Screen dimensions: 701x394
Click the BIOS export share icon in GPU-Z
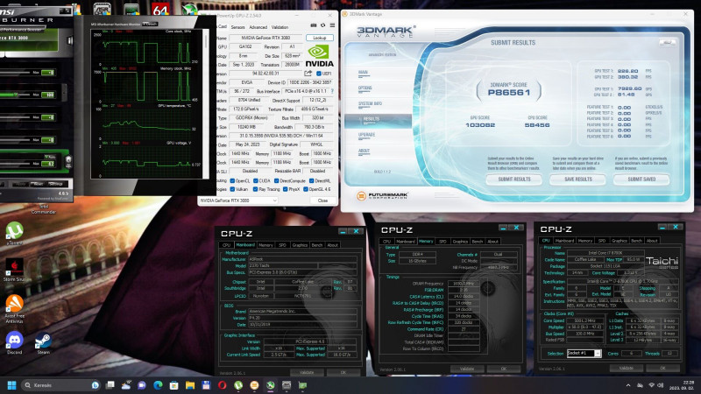(308, 74)
